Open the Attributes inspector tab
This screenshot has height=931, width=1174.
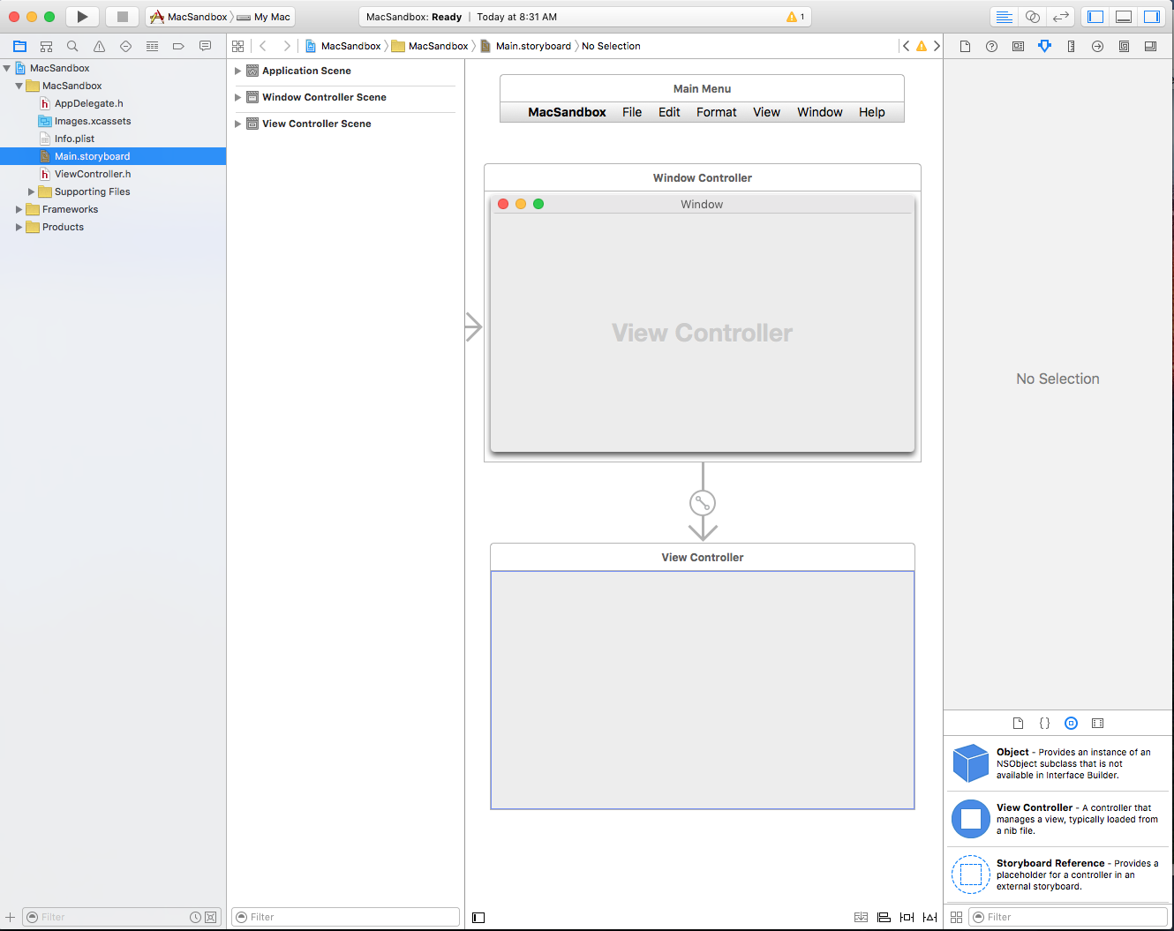(1045, 46)
